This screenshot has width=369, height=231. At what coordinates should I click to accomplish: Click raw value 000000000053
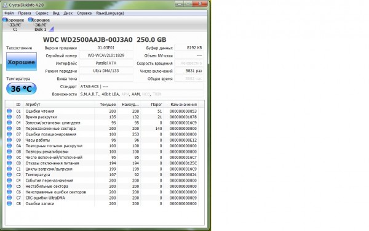183,111
